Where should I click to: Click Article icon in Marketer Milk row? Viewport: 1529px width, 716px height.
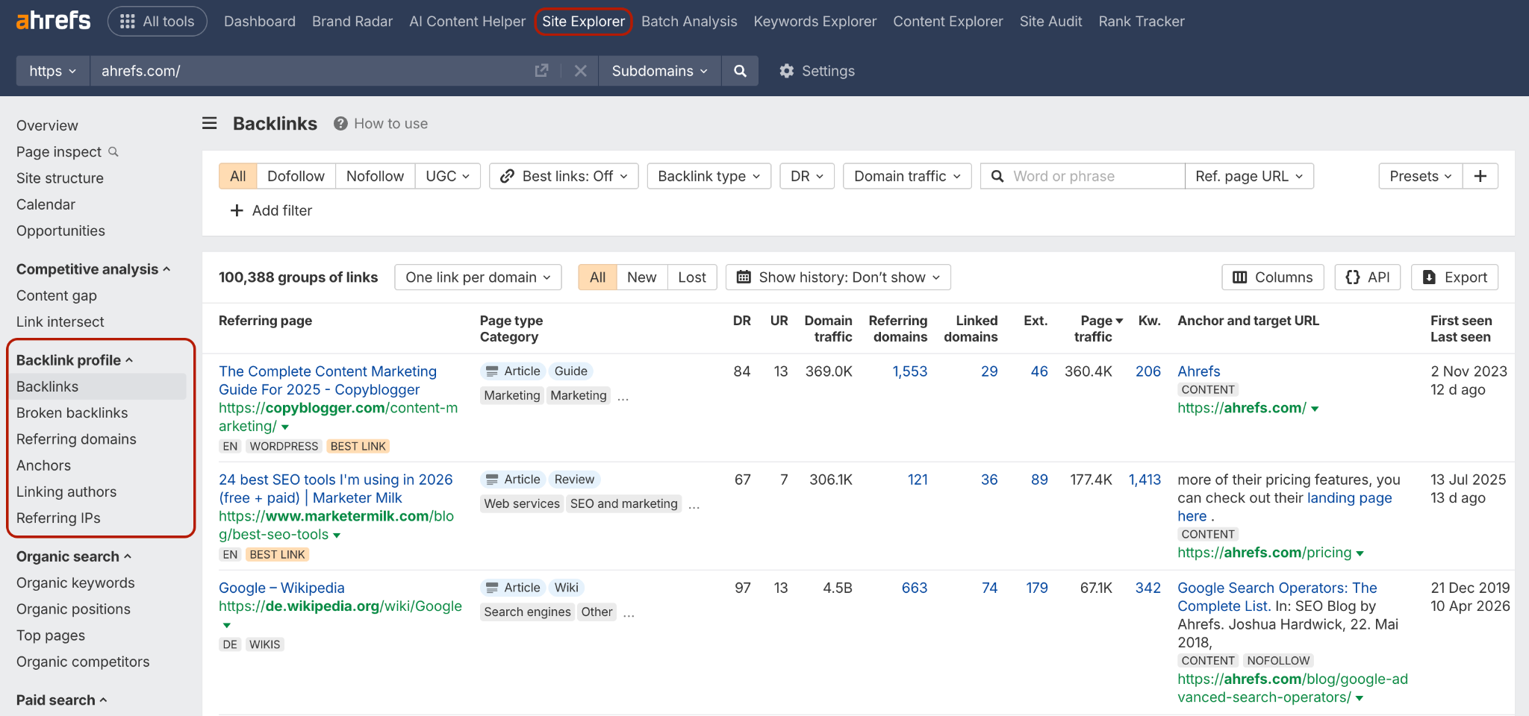pyautogui.click(x=492, y=480)
